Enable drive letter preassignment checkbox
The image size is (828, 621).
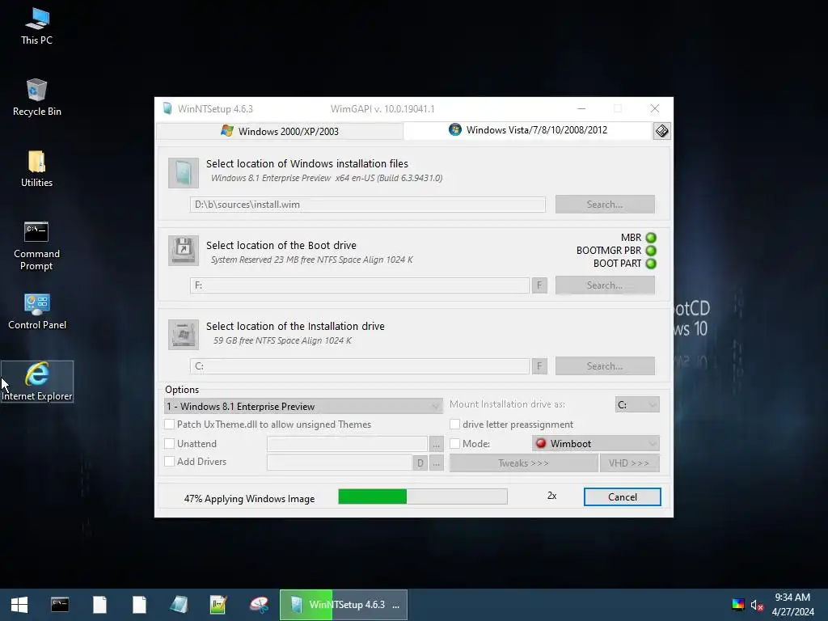click(454, 424)
